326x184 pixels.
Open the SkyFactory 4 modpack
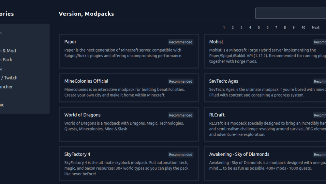pyautogui.click(x=129, y=164)
